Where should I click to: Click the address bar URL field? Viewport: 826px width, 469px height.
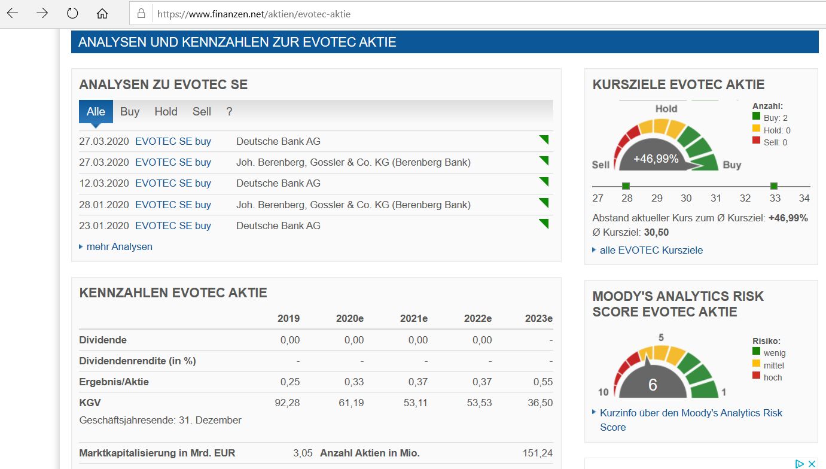tap(419, 13)
